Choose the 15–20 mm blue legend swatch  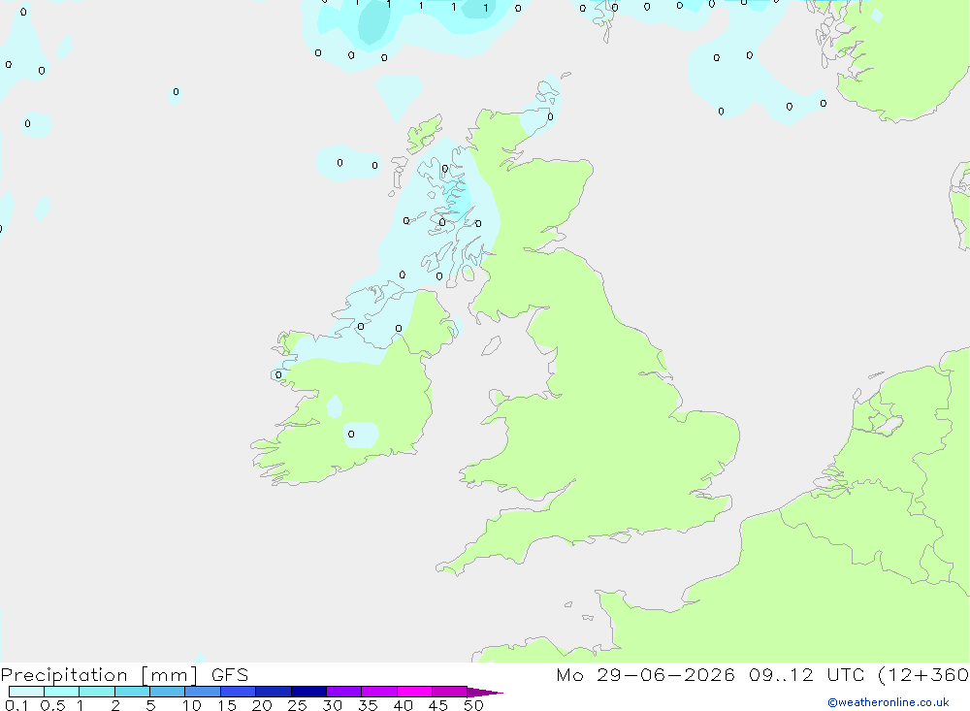239,692
